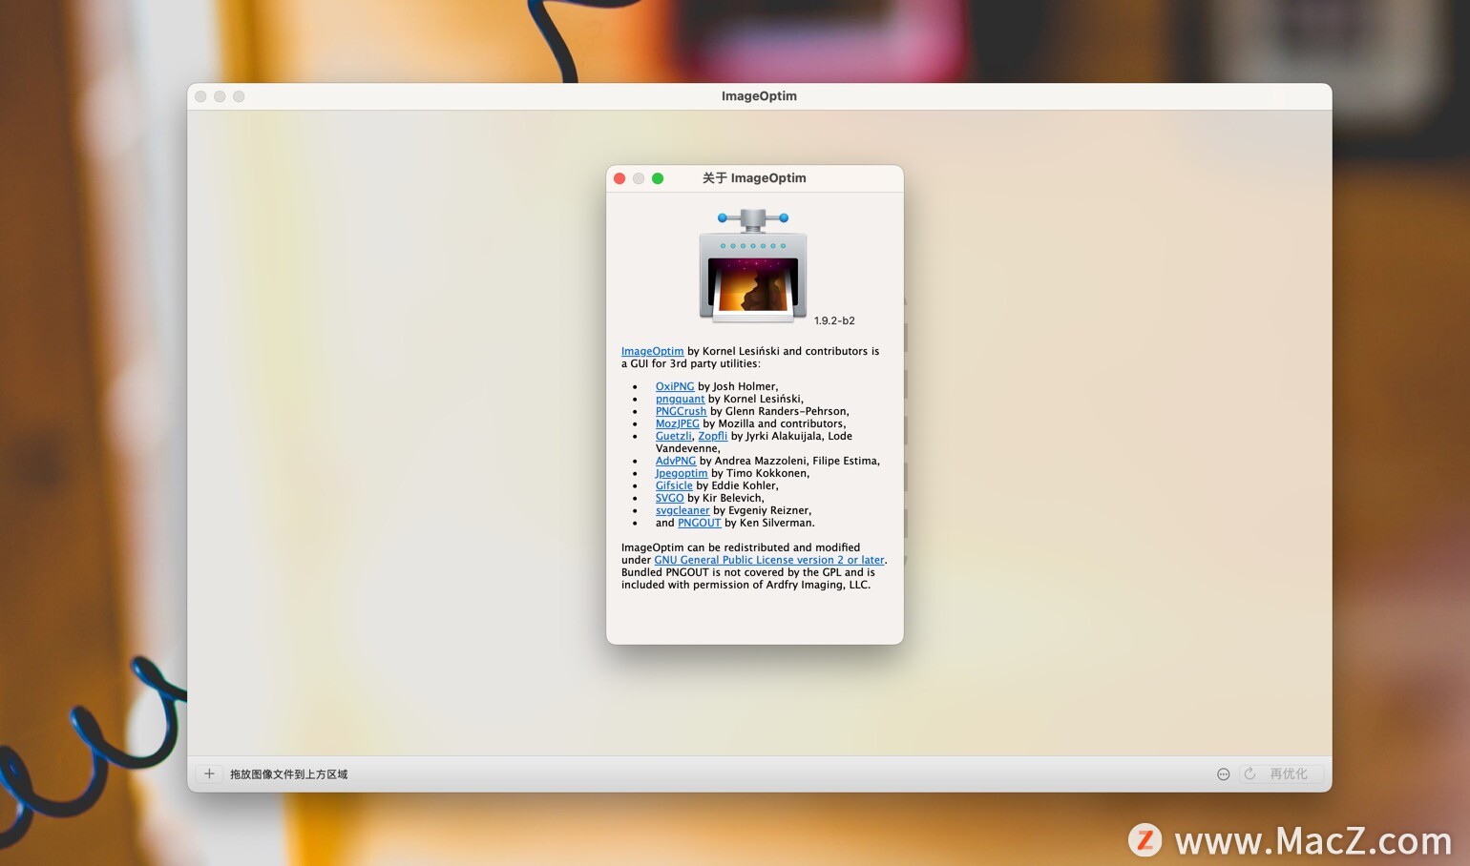Click the plus icon to add images
The width and height of the screenshot is (1470, 866).
209,773
